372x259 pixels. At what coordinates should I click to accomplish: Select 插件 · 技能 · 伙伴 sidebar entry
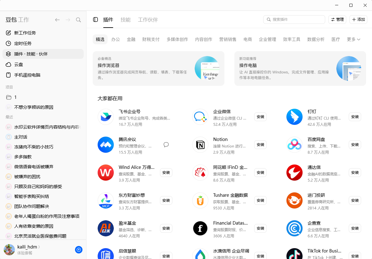[x=43, y=54]
